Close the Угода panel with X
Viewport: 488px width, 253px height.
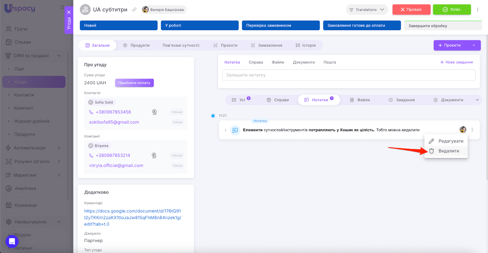coord(69,12)
